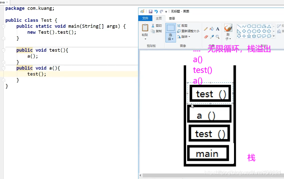
Task: Click the 'new Test().test();' code line
Action: point(52,32)
